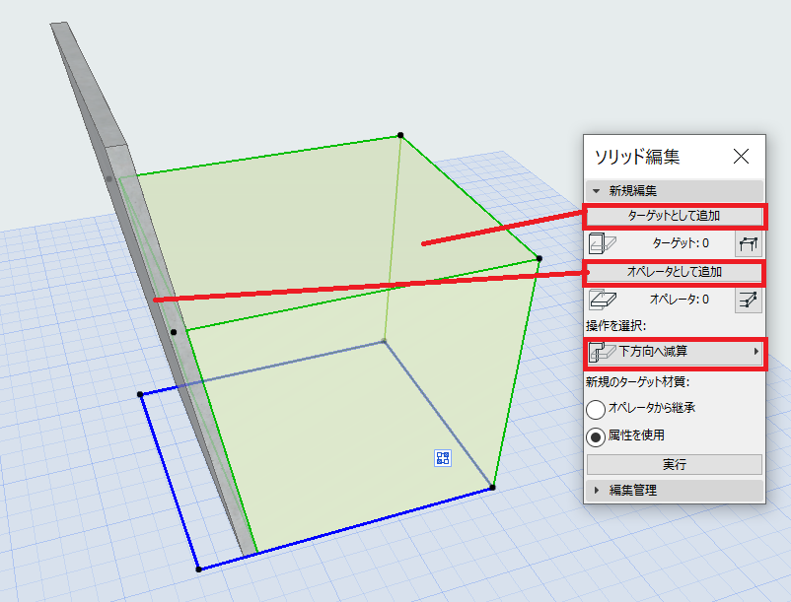
Task: Click the 操作を選択: label
Action: coord(616,326)
